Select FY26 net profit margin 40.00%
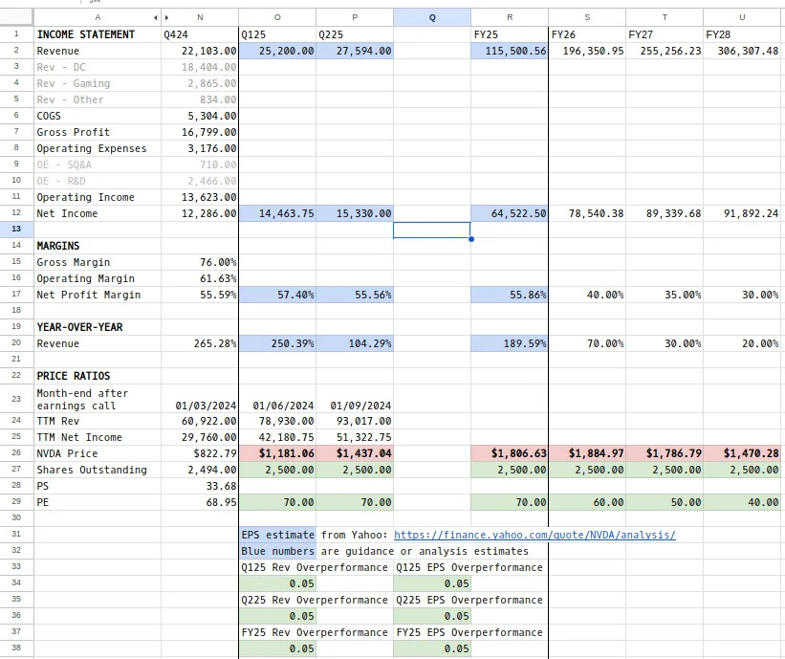Screen dimensions: 785x659 587,295
